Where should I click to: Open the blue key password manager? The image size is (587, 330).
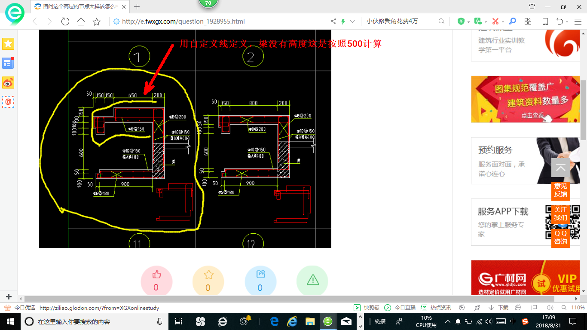[x=512, y=21]
